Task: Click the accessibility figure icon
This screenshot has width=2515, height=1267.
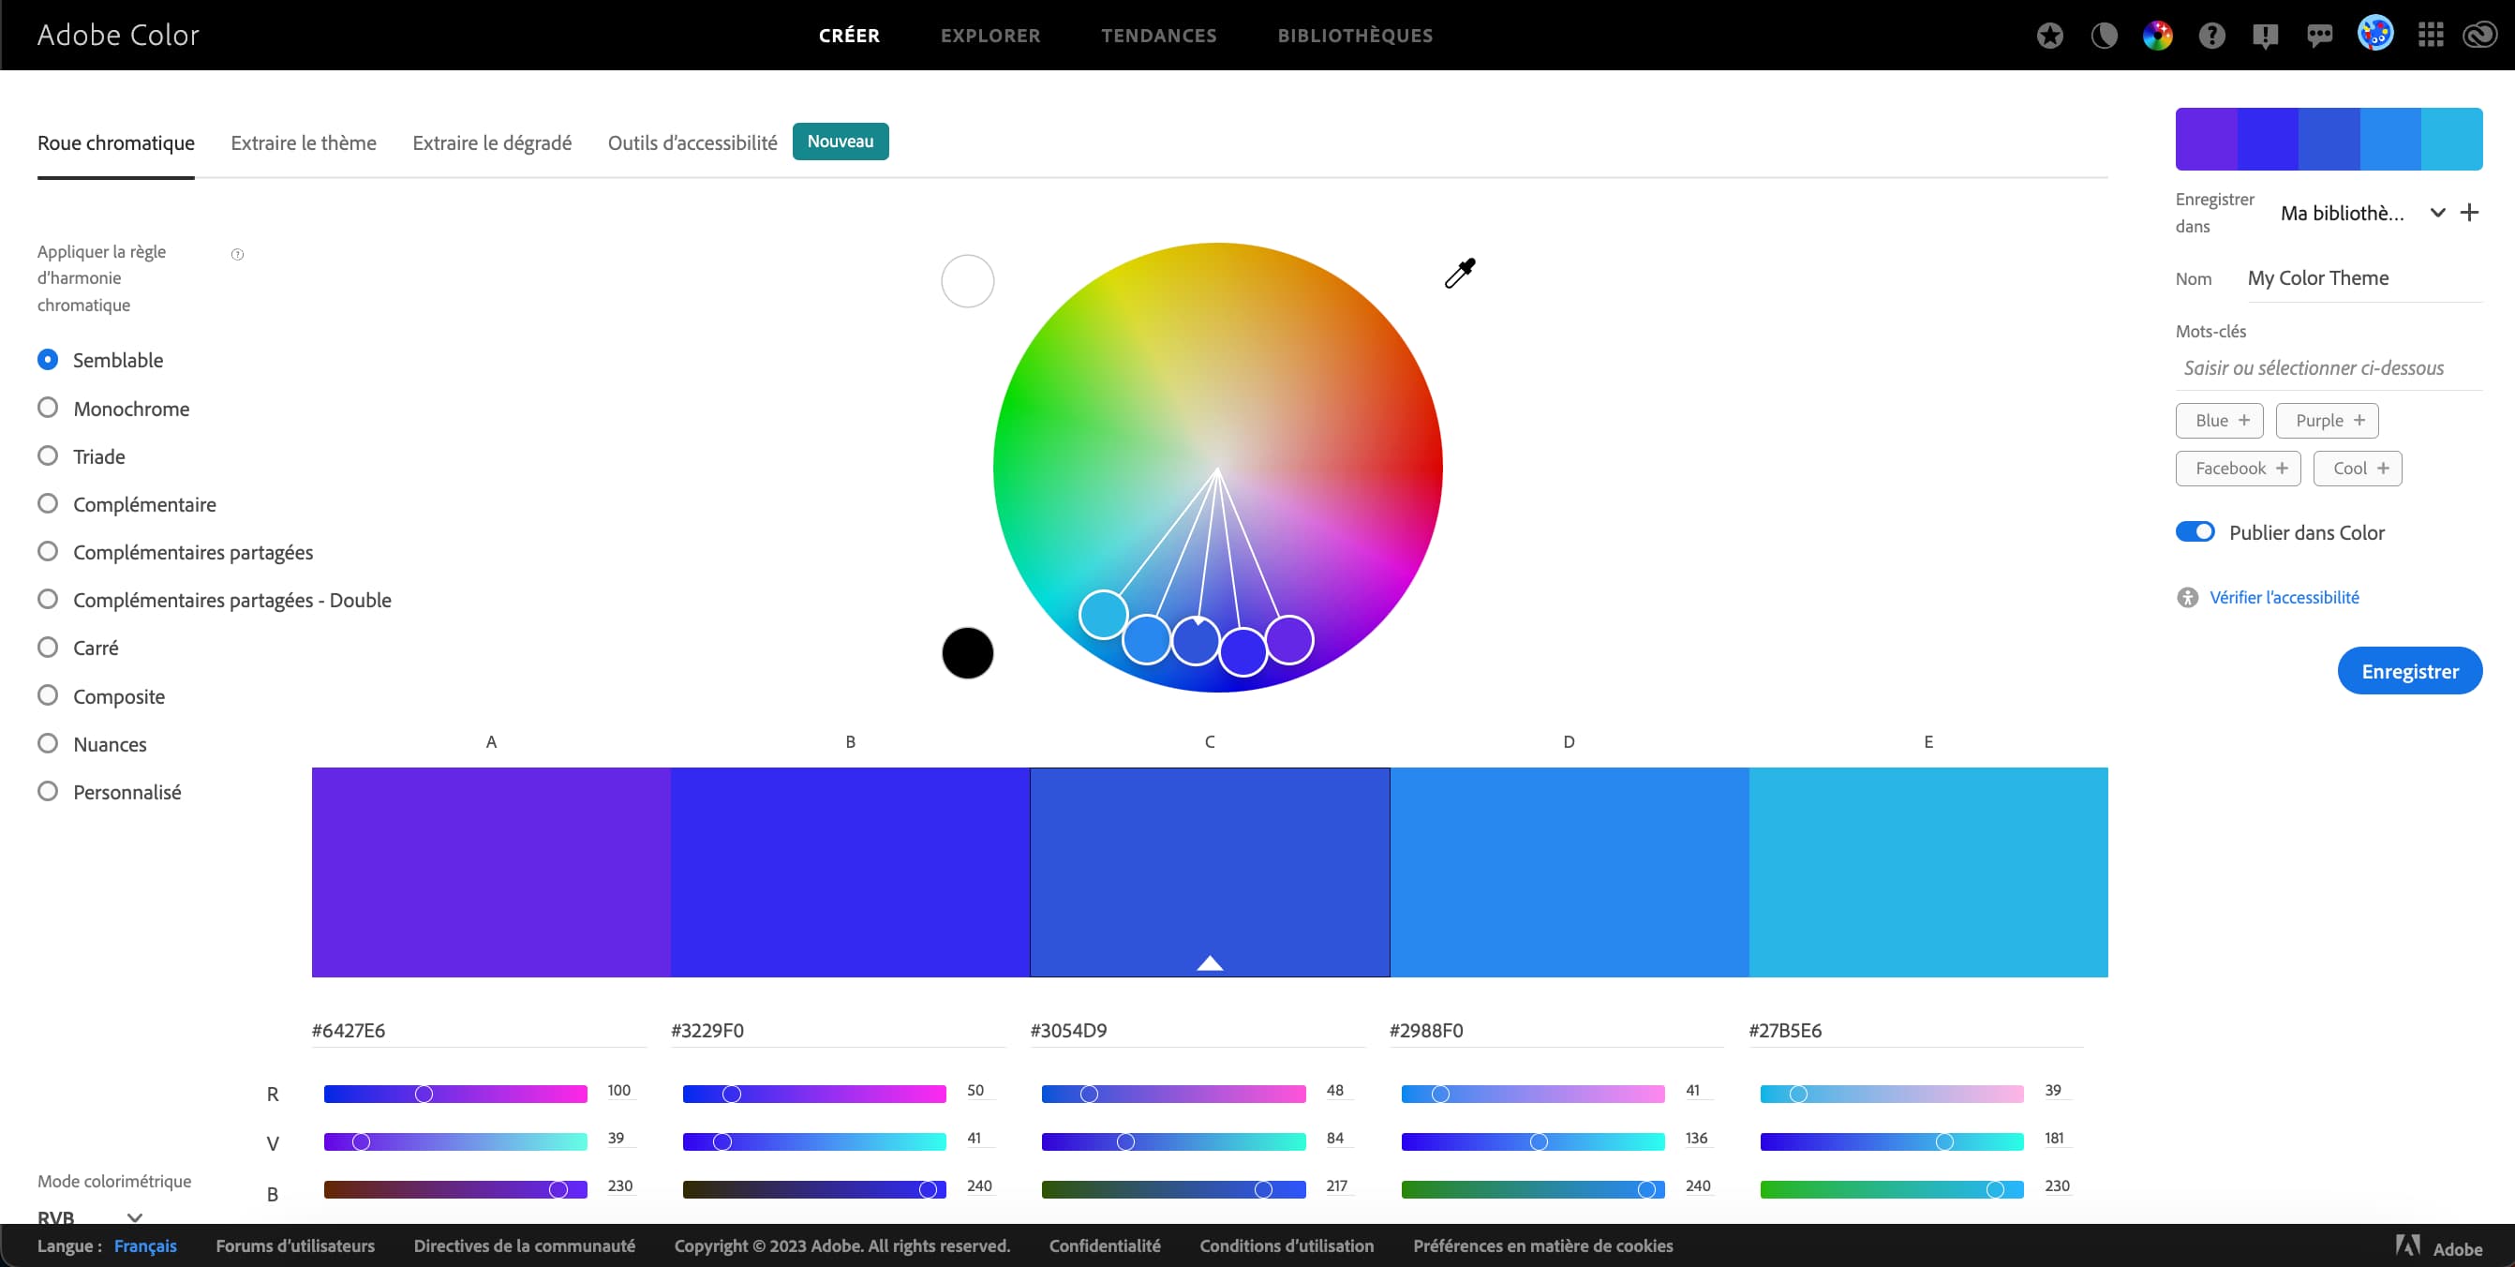Action: pos(2187,597)
